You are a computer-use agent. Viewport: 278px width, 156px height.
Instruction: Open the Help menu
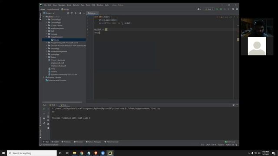(106, 5)
